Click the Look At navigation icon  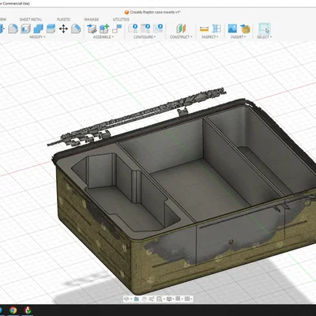tap(137, 299)
